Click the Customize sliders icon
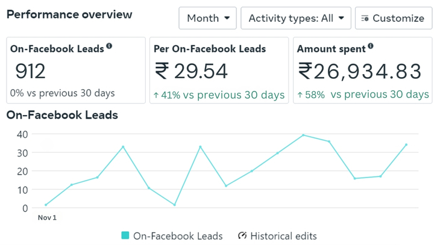437x245 pixels. [x=365, y=19]
